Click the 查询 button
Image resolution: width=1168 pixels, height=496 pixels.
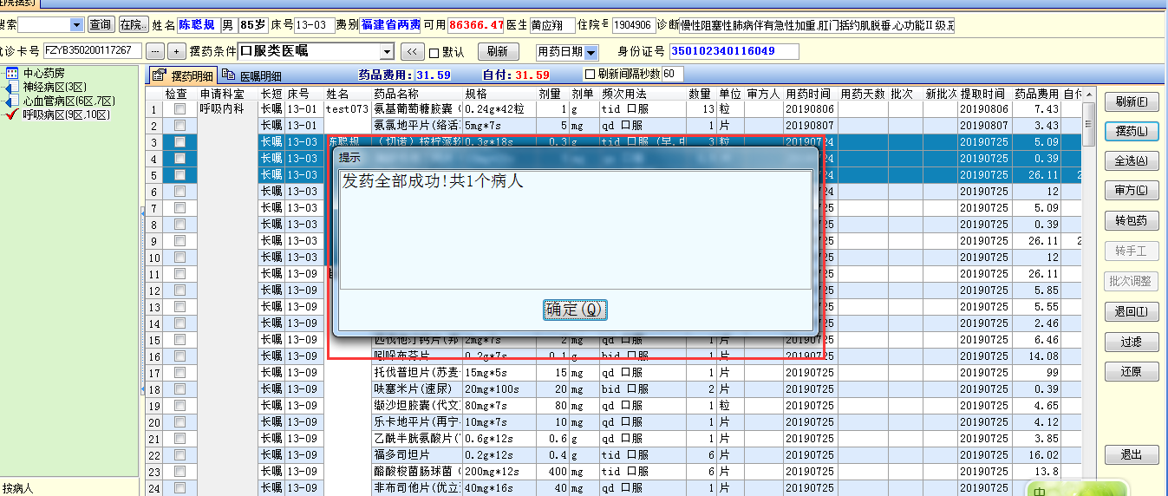[x=101, y=25]
